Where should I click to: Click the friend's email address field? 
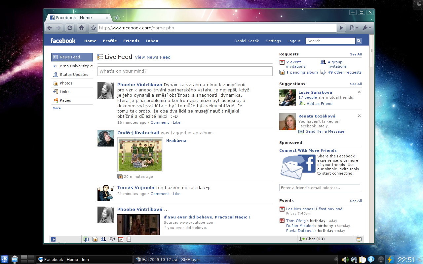[x=320, y=188]
